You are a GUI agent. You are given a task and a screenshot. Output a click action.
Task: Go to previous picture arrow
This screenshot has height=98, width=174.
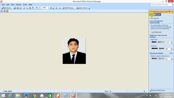73,91
